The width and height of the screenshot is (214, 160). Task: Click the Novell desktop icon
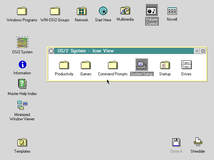[172, 11]
